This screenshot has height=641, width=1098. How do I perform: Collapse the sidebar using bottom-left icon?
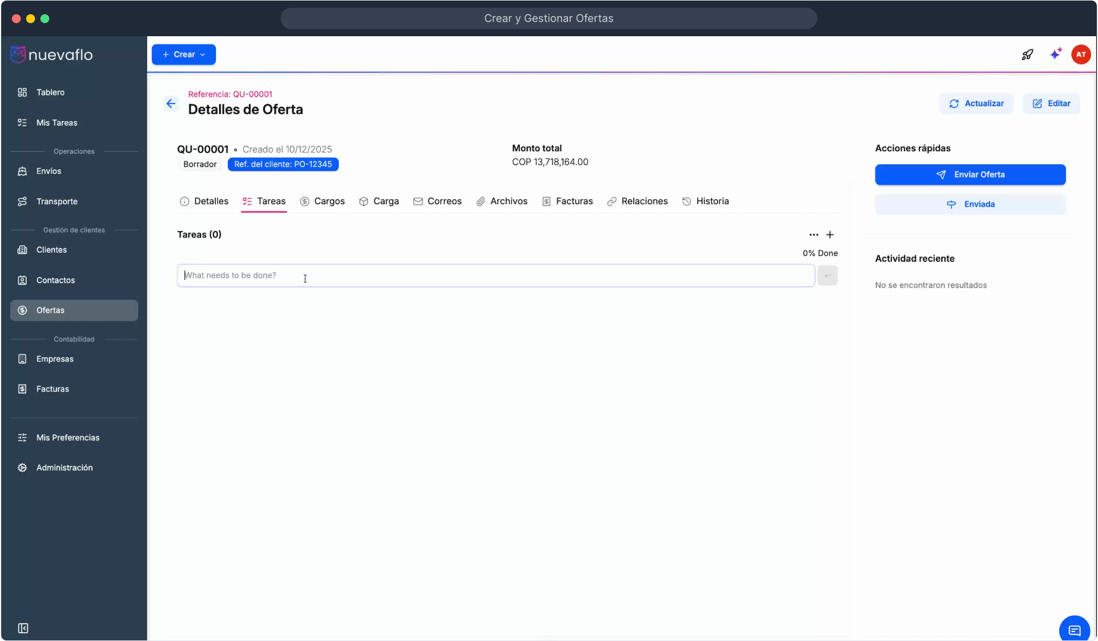23,628
